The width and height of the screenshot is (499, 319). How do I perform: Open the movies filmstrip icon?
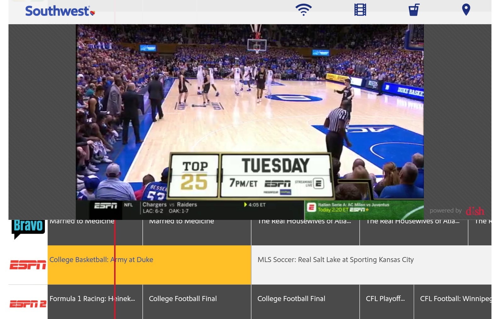click(x=360, y=10)
